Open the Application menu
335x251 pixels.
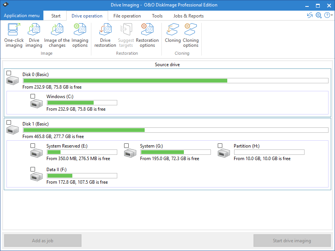[22, 15]
